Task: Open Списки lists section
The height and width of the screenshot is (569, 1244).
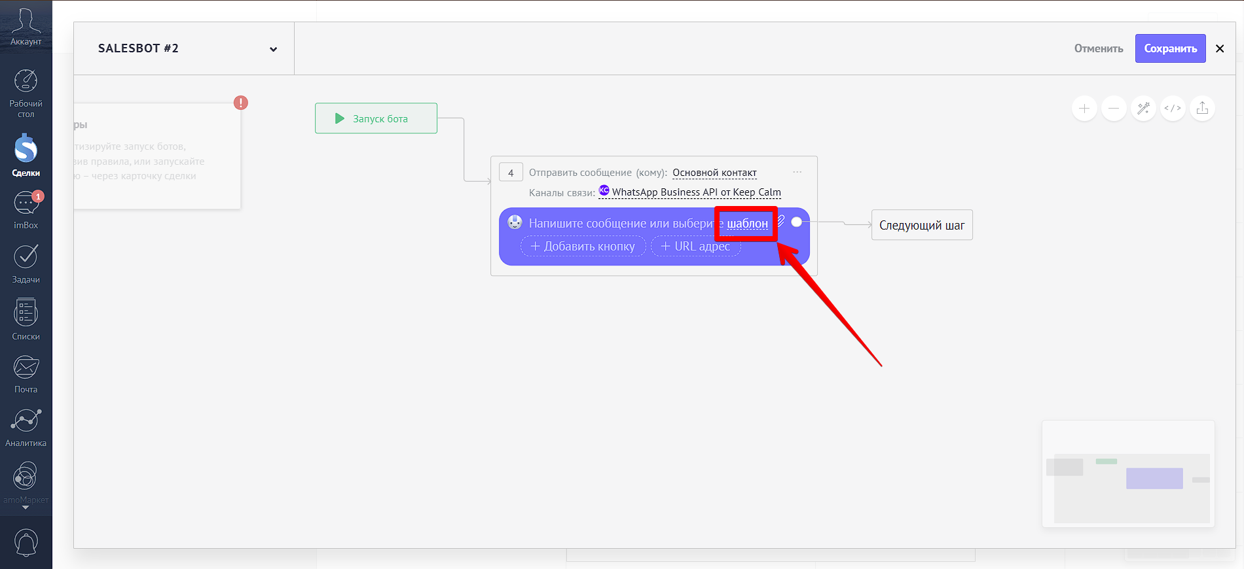Action: click(26, 320)
